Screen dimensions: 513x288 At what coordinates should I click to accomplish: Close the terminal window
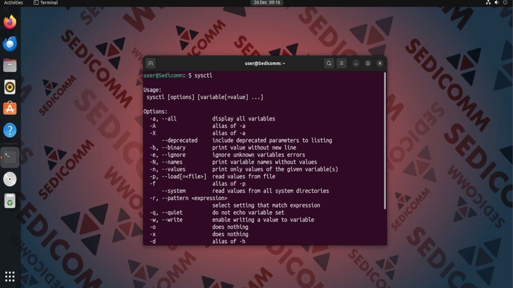point(380,63)
